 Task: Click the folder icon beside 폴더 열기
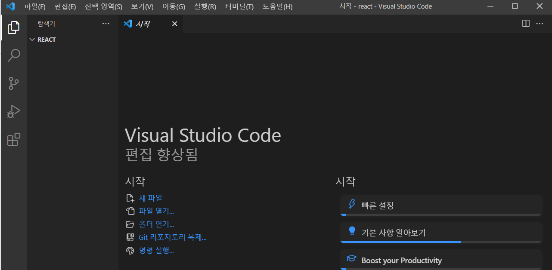[x=130, y=224]
